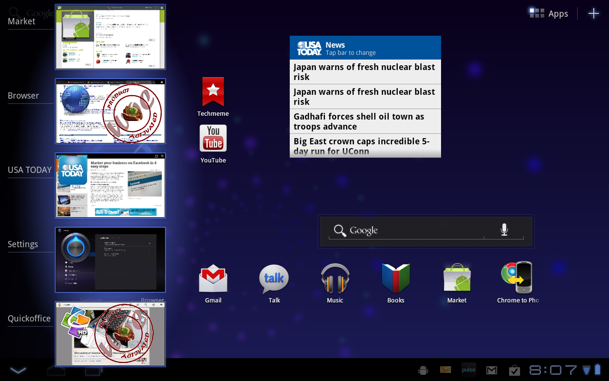The height and width of the screenshot is (381, 609).
Task: Switch to the Settings recent app thumbnail
Action: 110,260
